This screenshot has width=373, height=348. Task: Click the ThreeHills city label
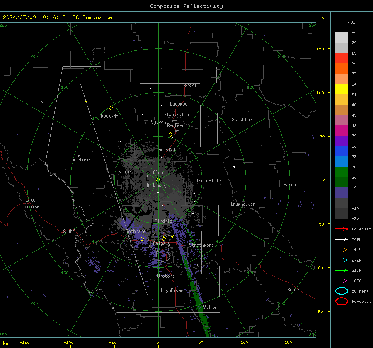(x=208, y=181)
